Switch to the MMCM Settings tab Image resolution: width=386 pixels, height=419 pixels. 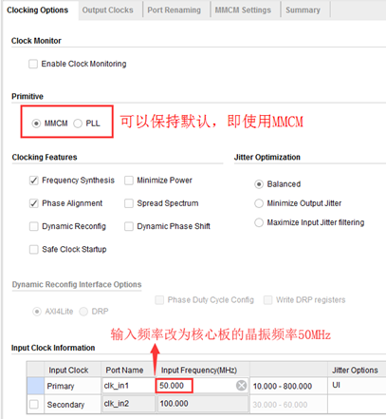pos(243,10)
